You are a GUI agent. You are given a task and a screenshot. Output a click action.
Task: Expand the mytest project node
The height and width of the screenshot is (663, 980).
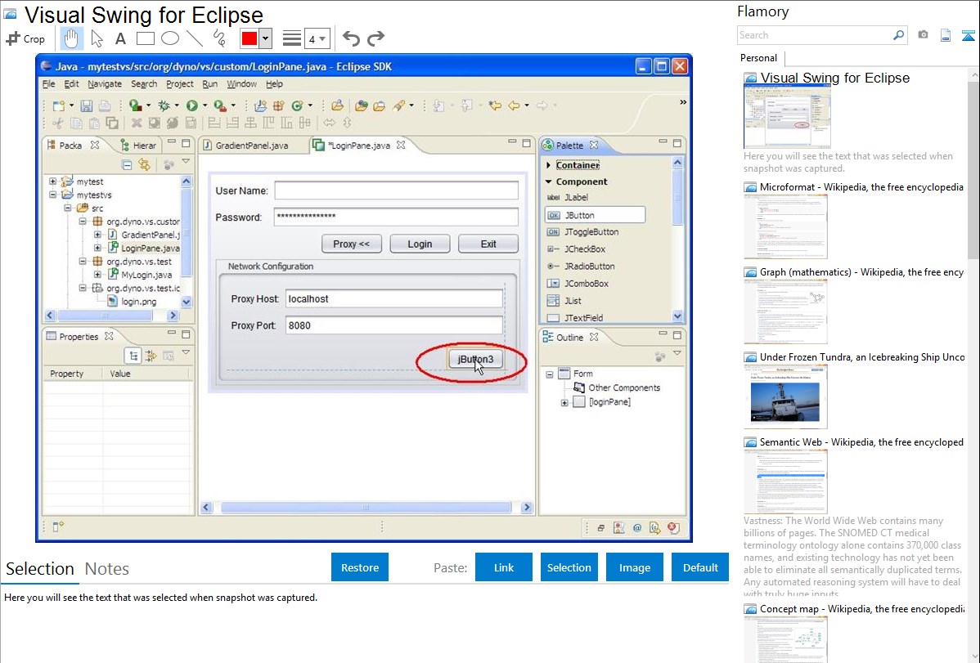pyautogui.click(x=52, y=181)
